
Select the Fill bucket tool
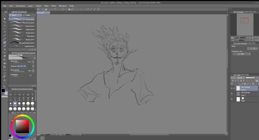[5, 63]
